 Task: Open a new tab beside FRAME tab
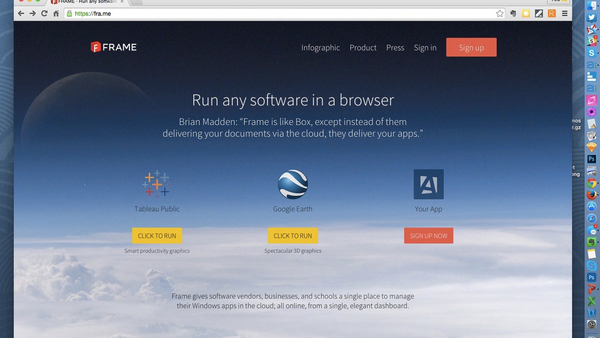point(135,2)
